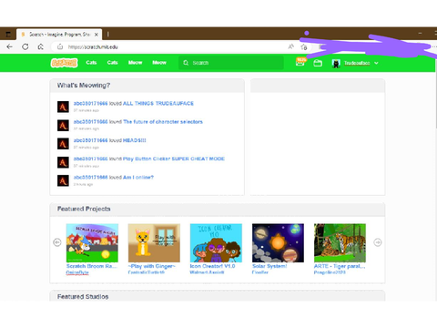Viewport: 437px width, 328px height.
Task: Open username who loved Am I online?
Action: (x=91, y=178)
